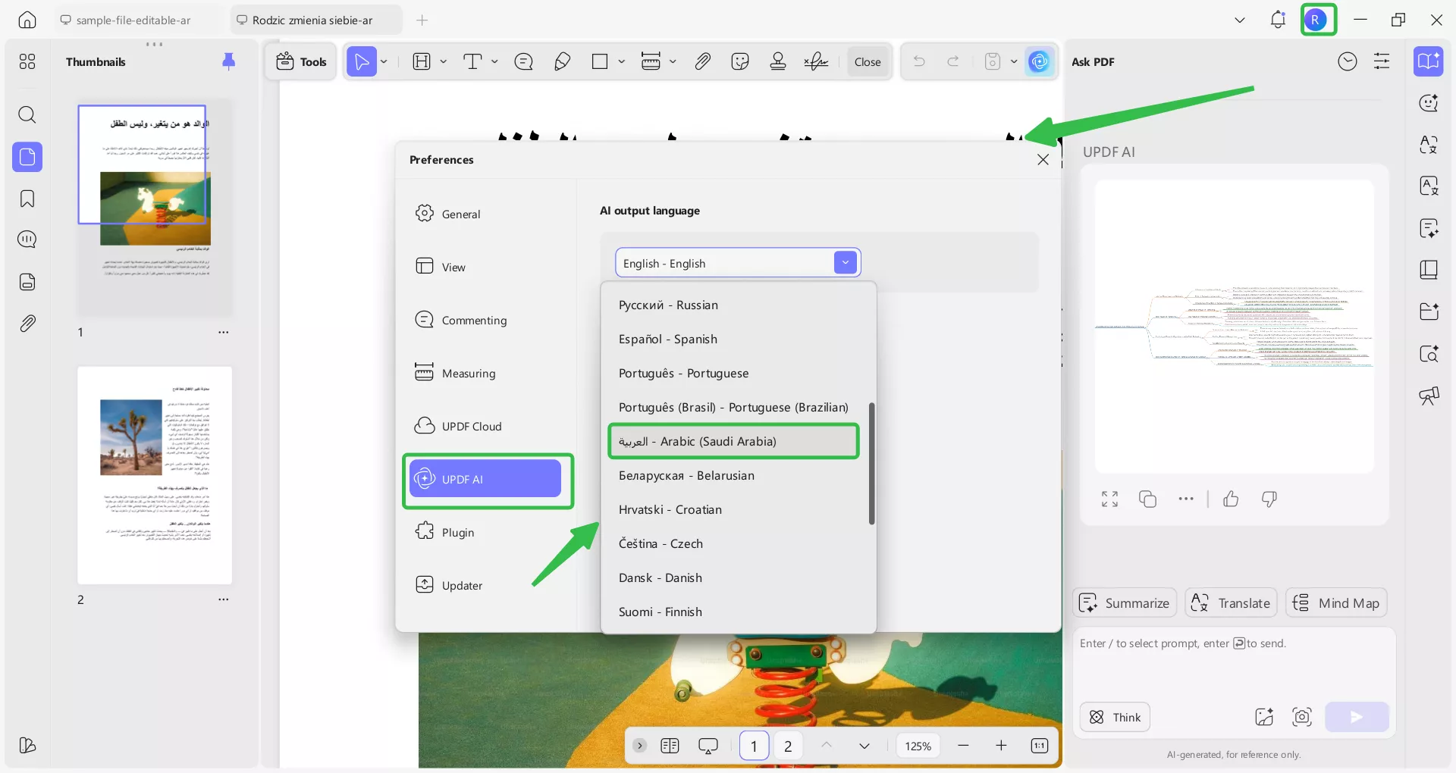Expand the measuring tool dropdown arrow
This screenshot has width=1456, height=773.
pyautogui.click(x=673, y=61)
